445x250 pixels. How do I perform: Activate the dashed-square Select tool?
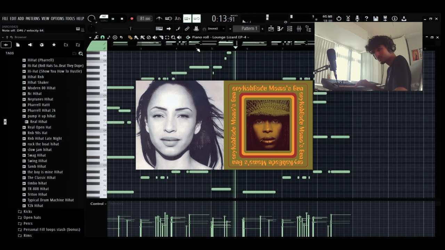[167, 37]
